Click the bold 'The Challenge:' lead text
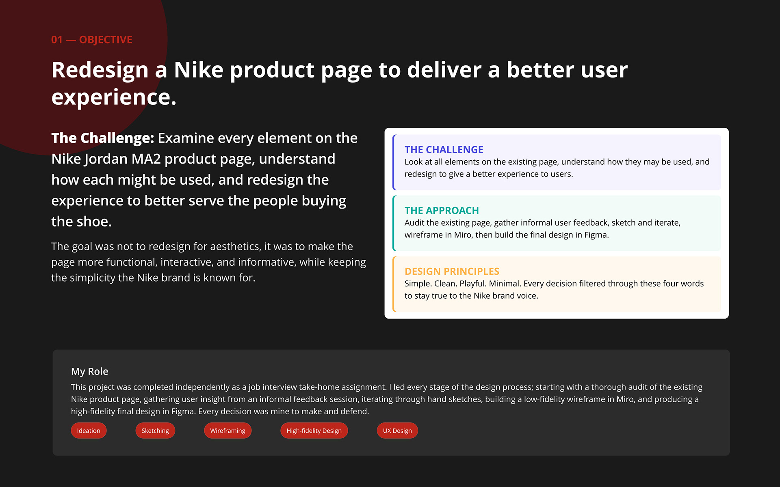 (103, 138)
